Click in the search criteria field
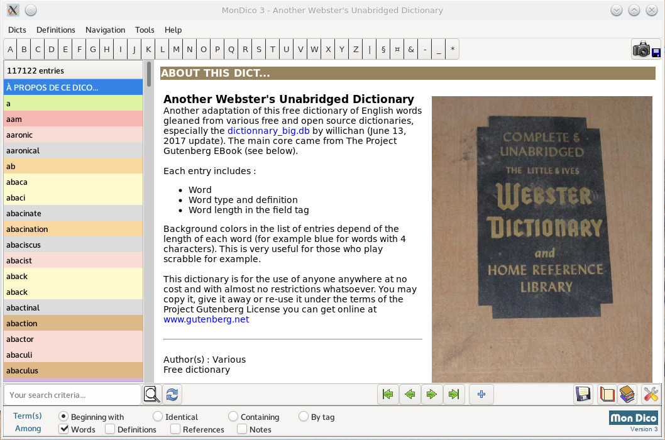The image size is (665, 440). [x=72, y=395]
